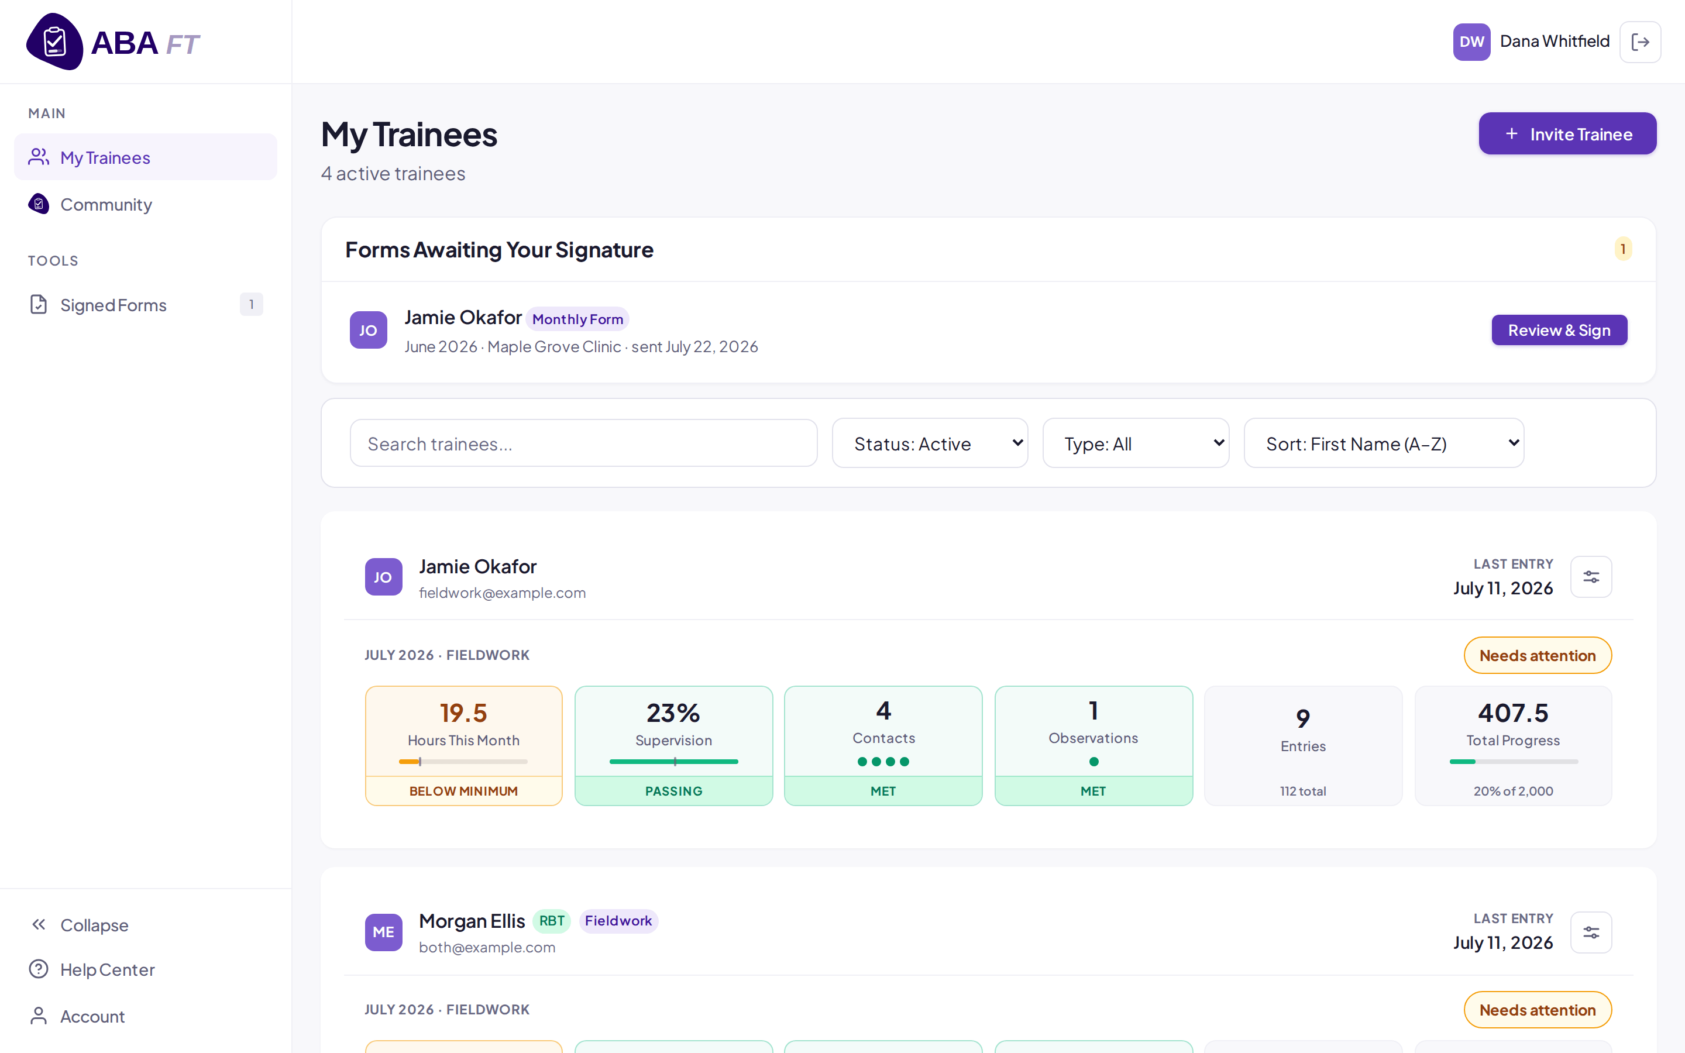This screenshot has width=1685, height=1053.
Task: Click the DW user avatar
Action: tap(1471, 42)
